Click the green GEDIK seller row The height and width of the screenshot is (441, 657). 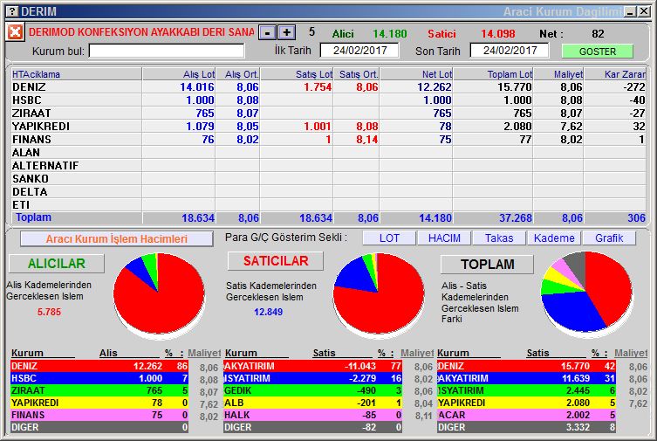point(312,390)
